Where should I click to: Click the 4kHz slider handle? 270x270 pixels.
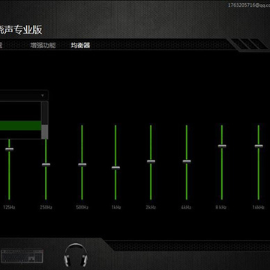pos(187,161)
